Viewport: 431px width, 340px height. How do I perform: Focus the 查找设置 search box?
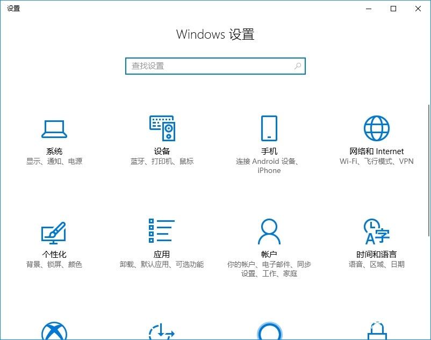click(215, 66)
